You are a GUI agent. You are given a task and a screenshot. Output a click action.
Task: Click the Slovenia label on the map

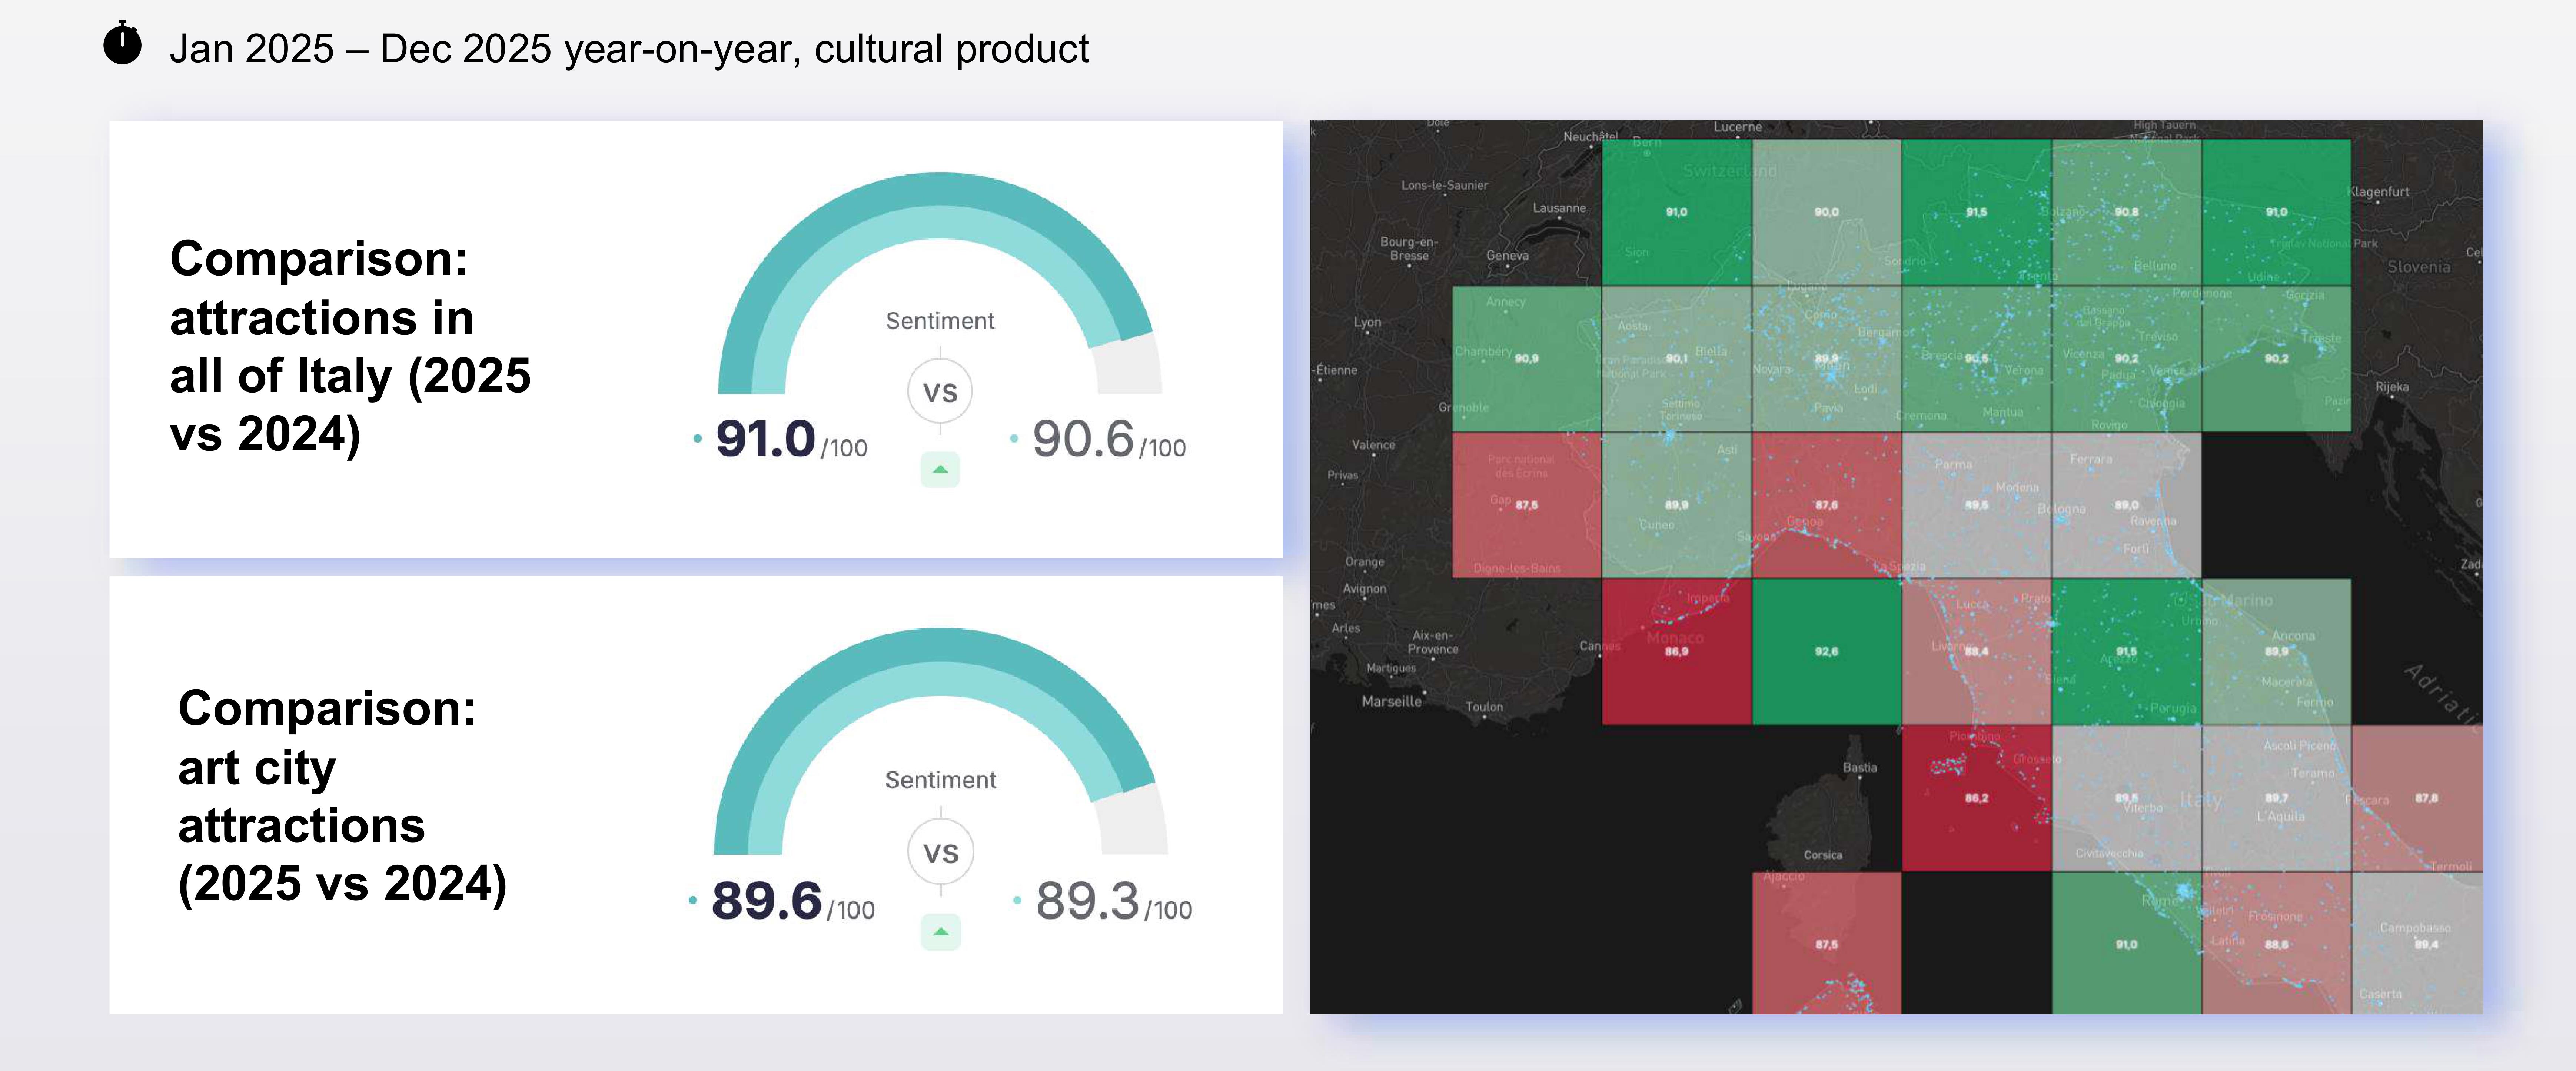click(2419, 267)
